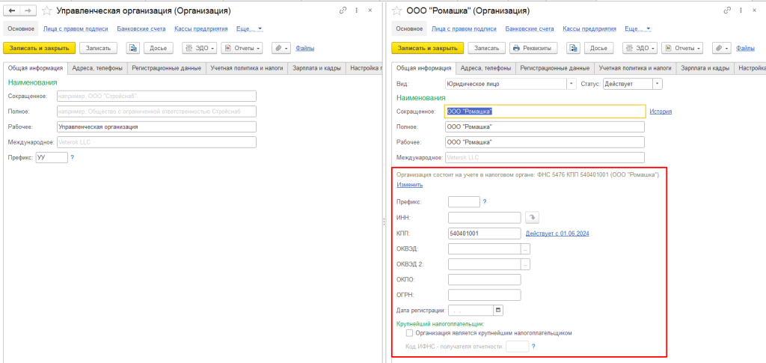Click the help question mark beside Префикс in Ромашка
The height and width of the screenshot is (363, 766).
(485, 202)
